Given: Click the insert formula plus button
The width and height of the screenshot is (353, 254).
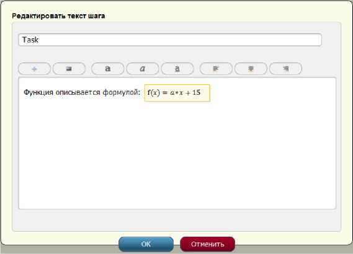Looking at the screenshot, I should pos(34,69).
